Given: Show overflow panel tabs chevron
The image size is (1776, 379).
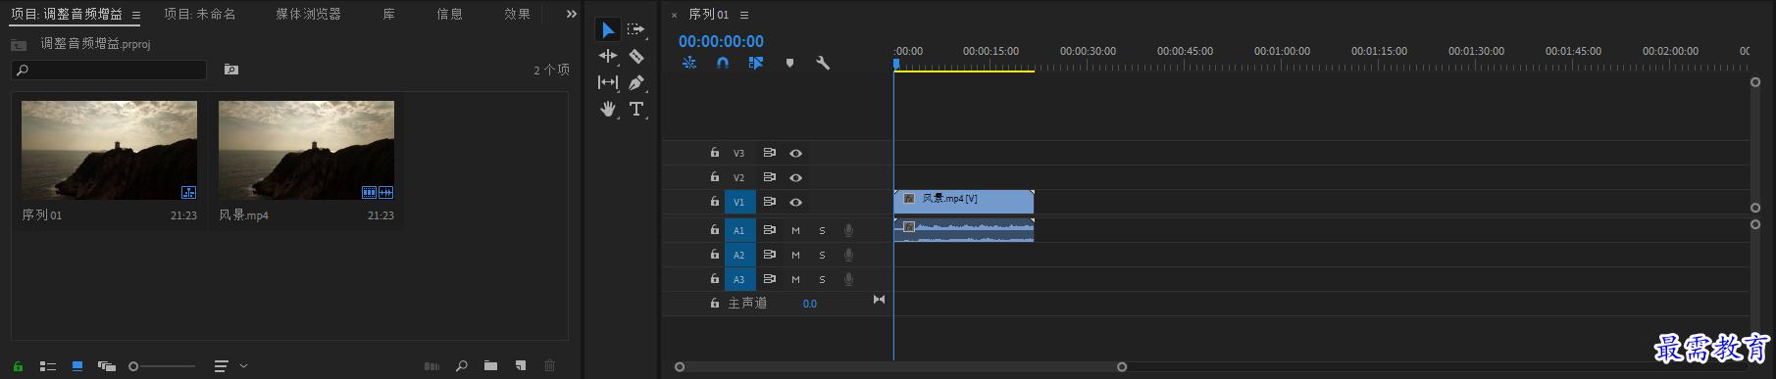Looking at the screenshot, I should pyautogui.click(x=572, y=14).
